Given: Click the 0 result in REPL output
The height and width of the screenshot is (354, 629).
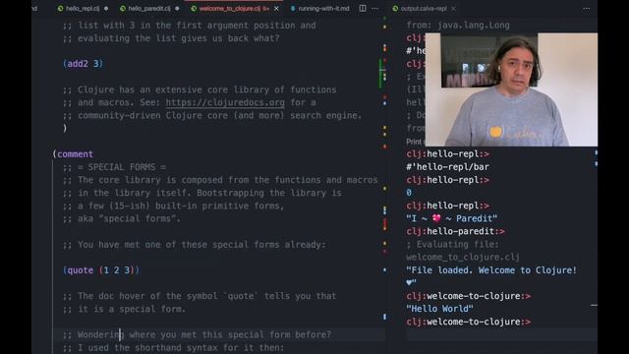Looking at the screenshot, I should [x=409, y=193].
